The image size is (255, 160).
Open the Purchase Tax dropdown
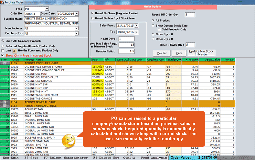[77, 34]
